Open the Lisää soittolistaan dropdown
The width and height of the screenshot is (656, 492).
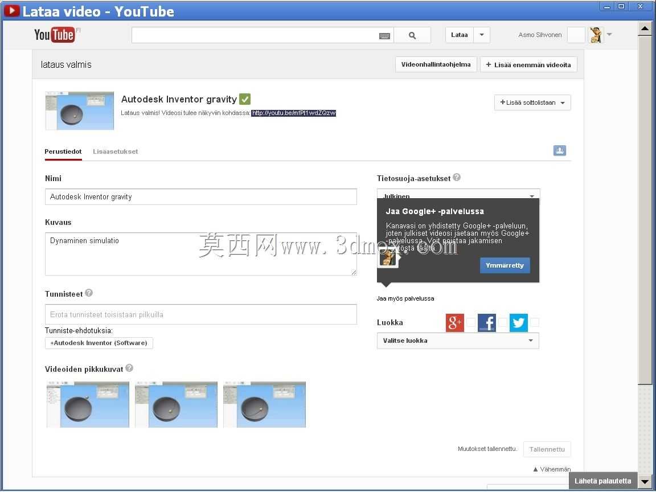coord(532,102)
